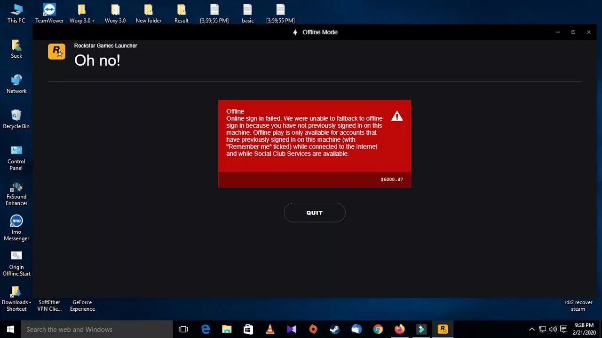Open Origin from taskbar
This screenshot has height=338, width=602.
[313, 329]
